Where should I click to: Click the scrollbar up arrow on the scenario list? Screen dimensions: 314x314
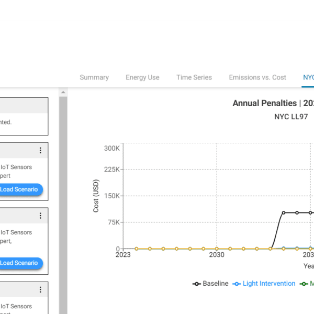pos(63,93)
